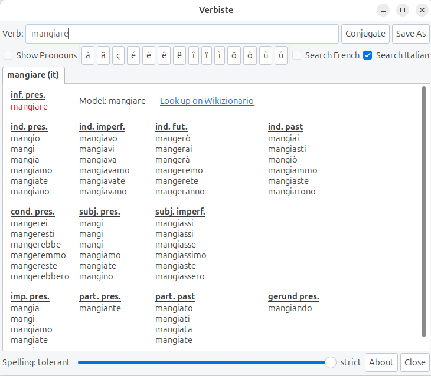Insert the ë diaeresis character
The image size is (431, 376).
pos(179,55)
